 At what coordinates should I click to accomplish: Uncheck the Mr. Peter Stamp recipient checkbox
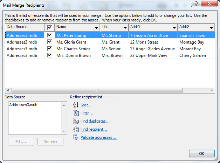tap(49, 35)
